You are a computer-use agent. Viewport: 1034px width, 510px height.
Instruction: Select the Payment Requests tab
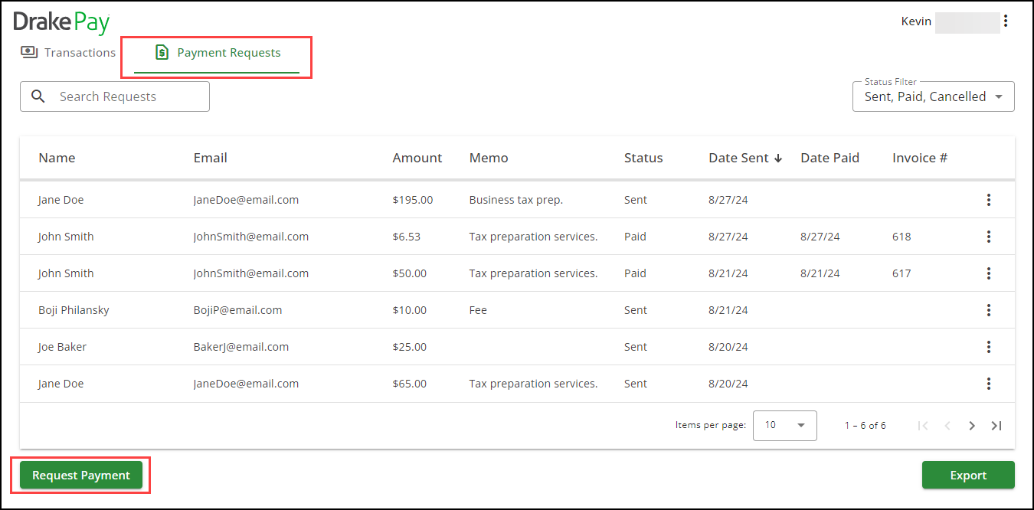point(218,52)
